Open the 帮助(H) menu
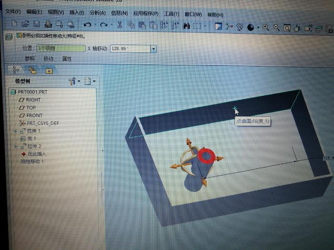The height and width of the screenshot is (250, 334). (x=215, y=15)
